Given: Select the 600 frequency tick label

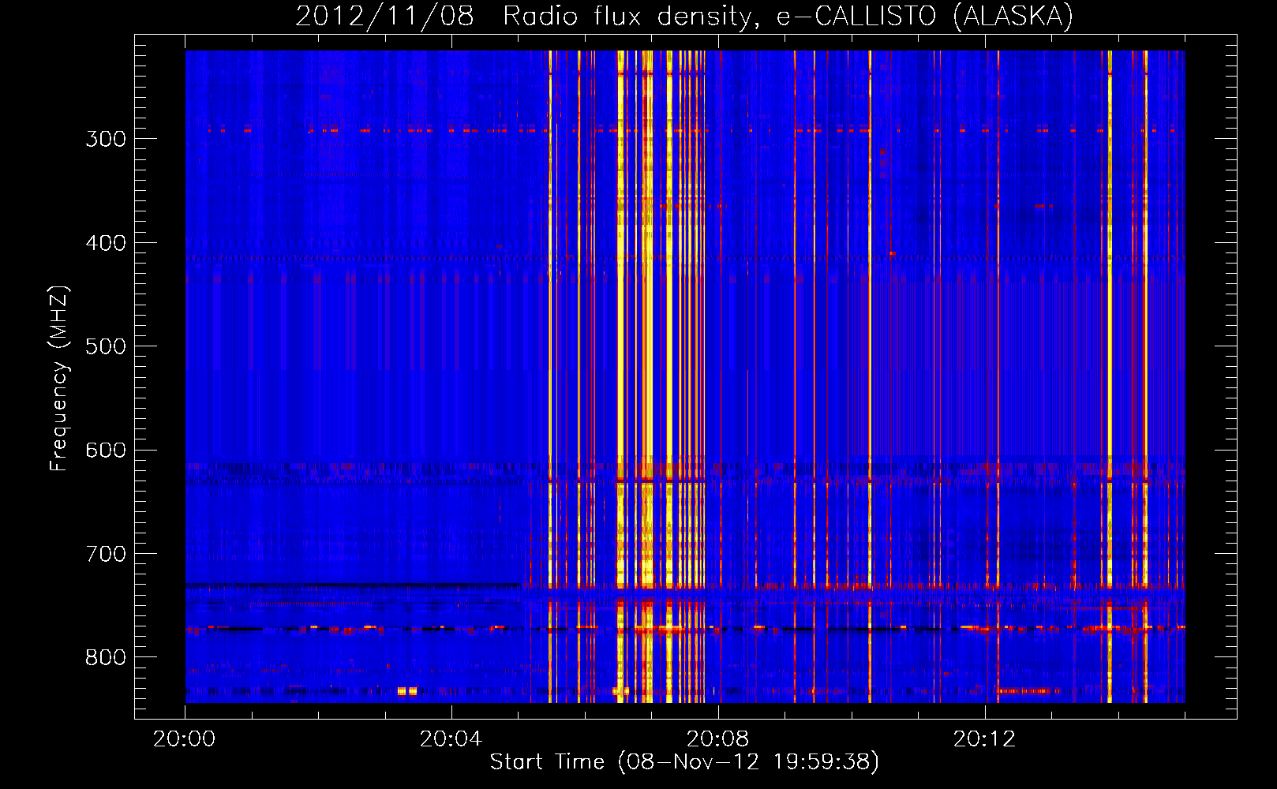Looking at the screenshot, I should point(106,451).
